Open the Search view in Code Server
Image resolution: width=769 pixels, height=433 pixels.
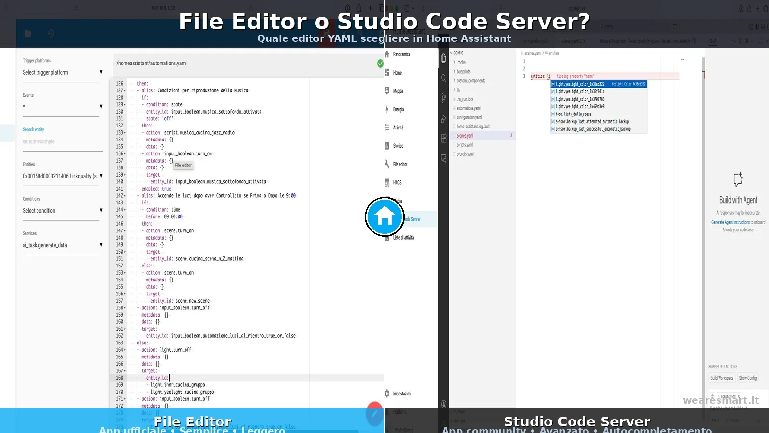tap(443, 78)
